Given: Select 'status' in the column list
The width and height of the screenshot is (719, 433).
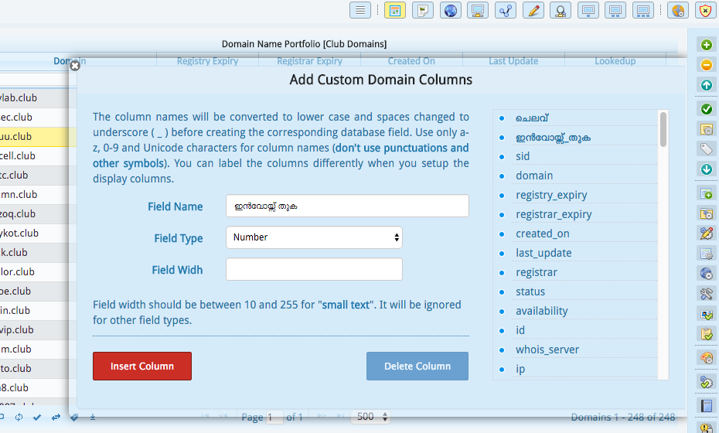Looking at the screenshot, I should pyautogui.click(x=530, y=292).
